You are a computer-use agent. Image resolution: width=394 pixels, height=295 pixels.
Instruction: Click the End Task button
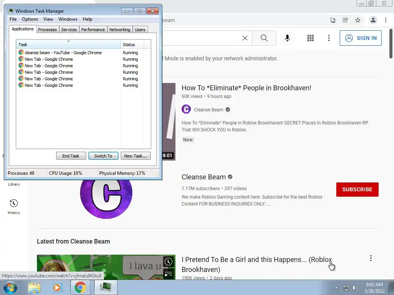tap(71, 156)
